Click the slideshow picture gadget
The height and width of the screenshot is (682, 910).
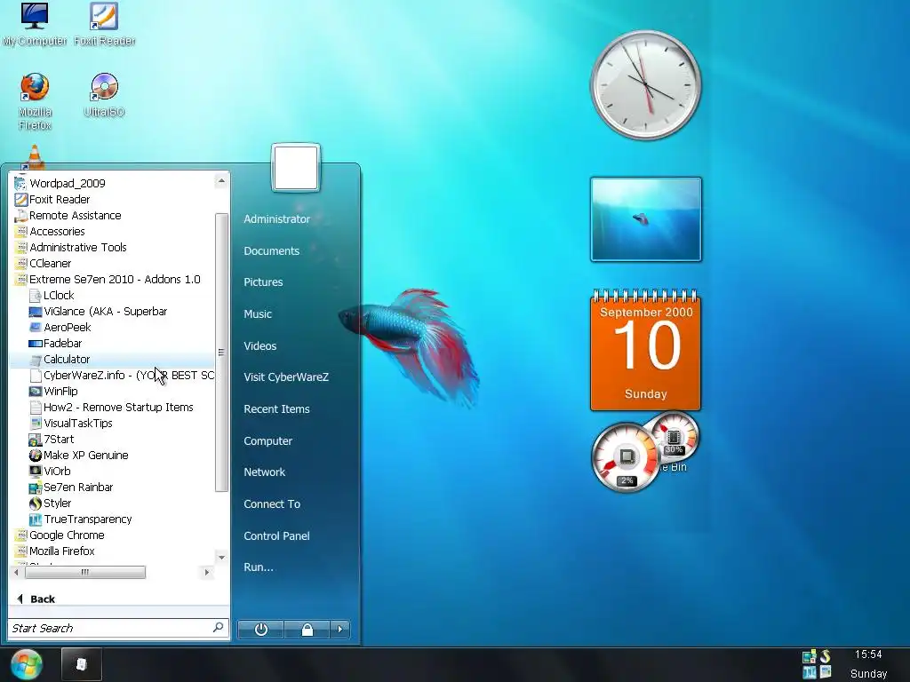click(x=646, y=219)
